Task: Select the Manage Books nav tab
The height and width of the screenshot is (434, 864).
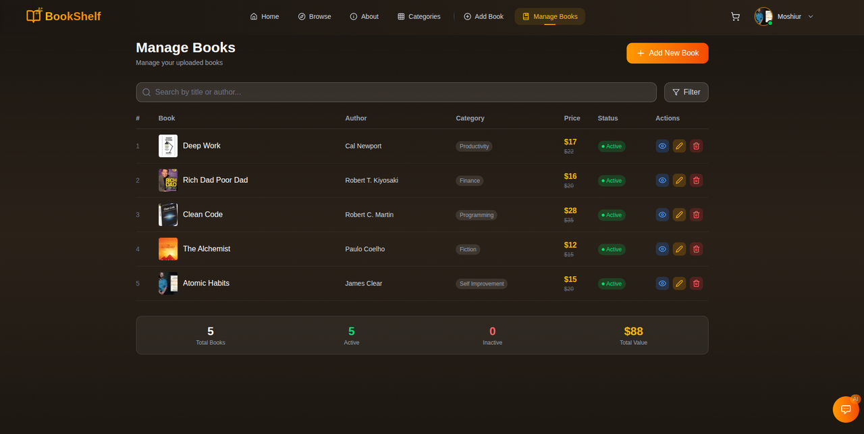Action: point(549,16)
